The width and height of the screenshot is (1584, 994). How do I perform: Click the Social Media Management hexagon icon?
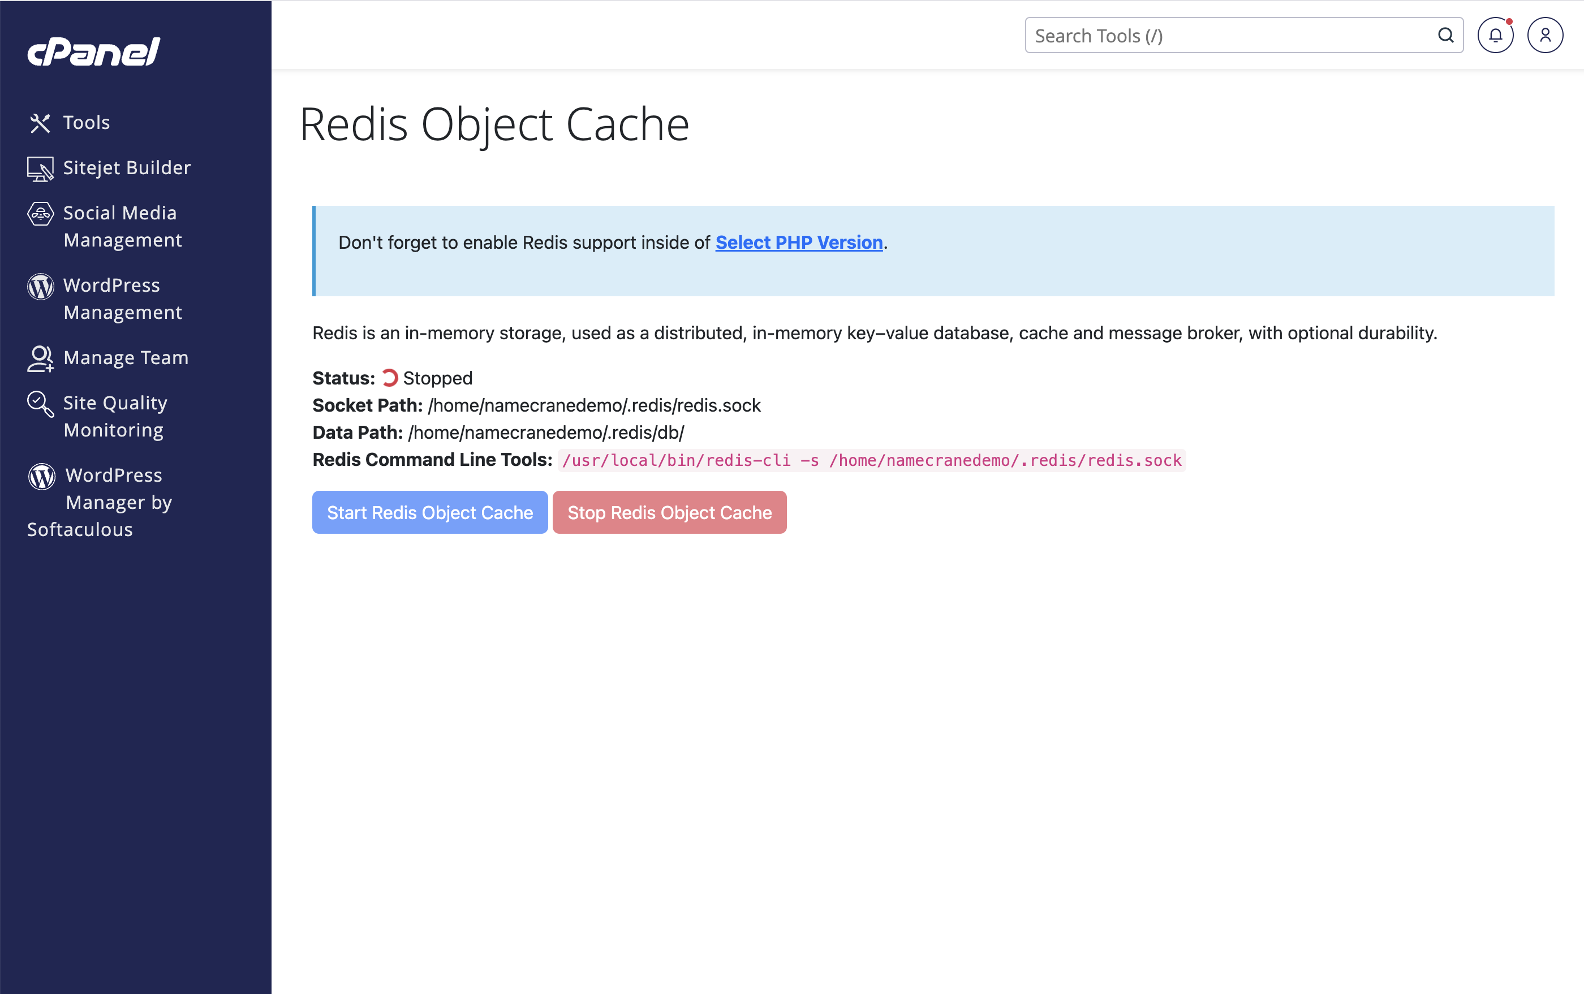pyautogui.click(x=40, y=214)
